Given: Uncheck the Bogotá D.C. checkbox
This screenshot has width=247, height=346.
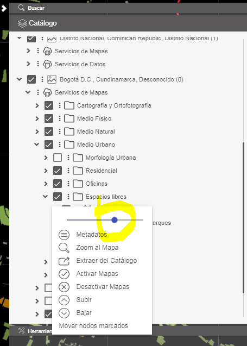Looking at the screenshot, I should (31, 79).
